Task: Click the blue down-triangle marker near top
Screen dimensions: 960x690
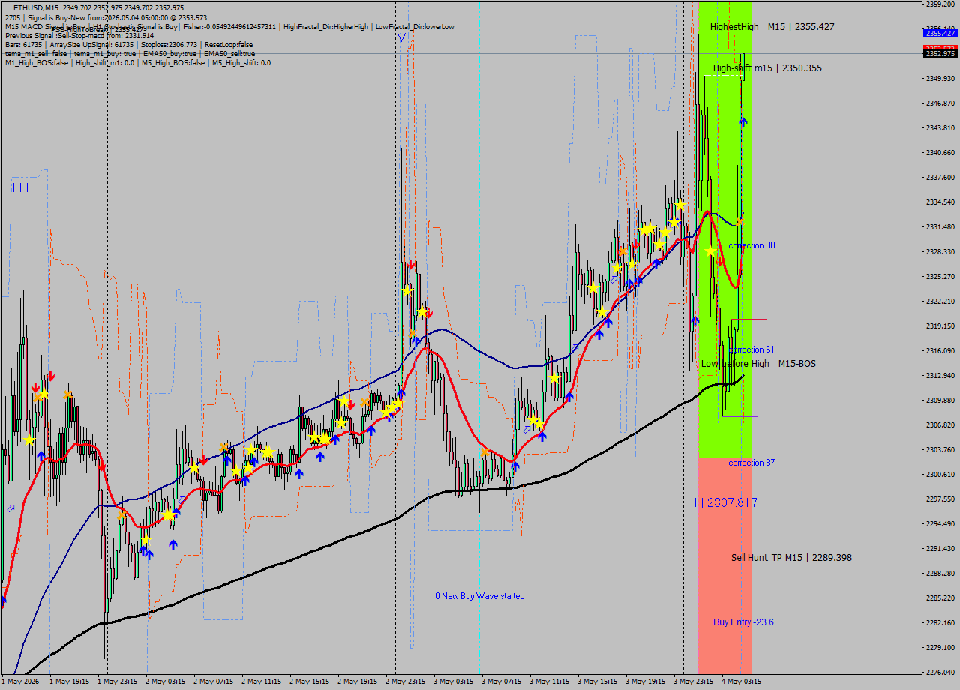Action: point(402,37)
